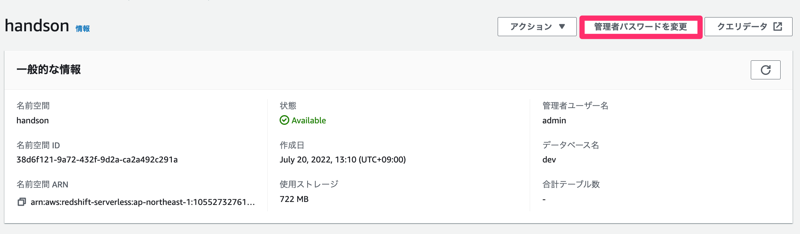Click the creation date July 20, 2022 value
Image resolution: width=800 pixels, height=234 pixels.
point(343,159)
